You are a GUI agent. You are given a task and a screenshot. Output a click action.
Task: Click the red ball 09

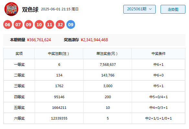(x=28, y=25)
